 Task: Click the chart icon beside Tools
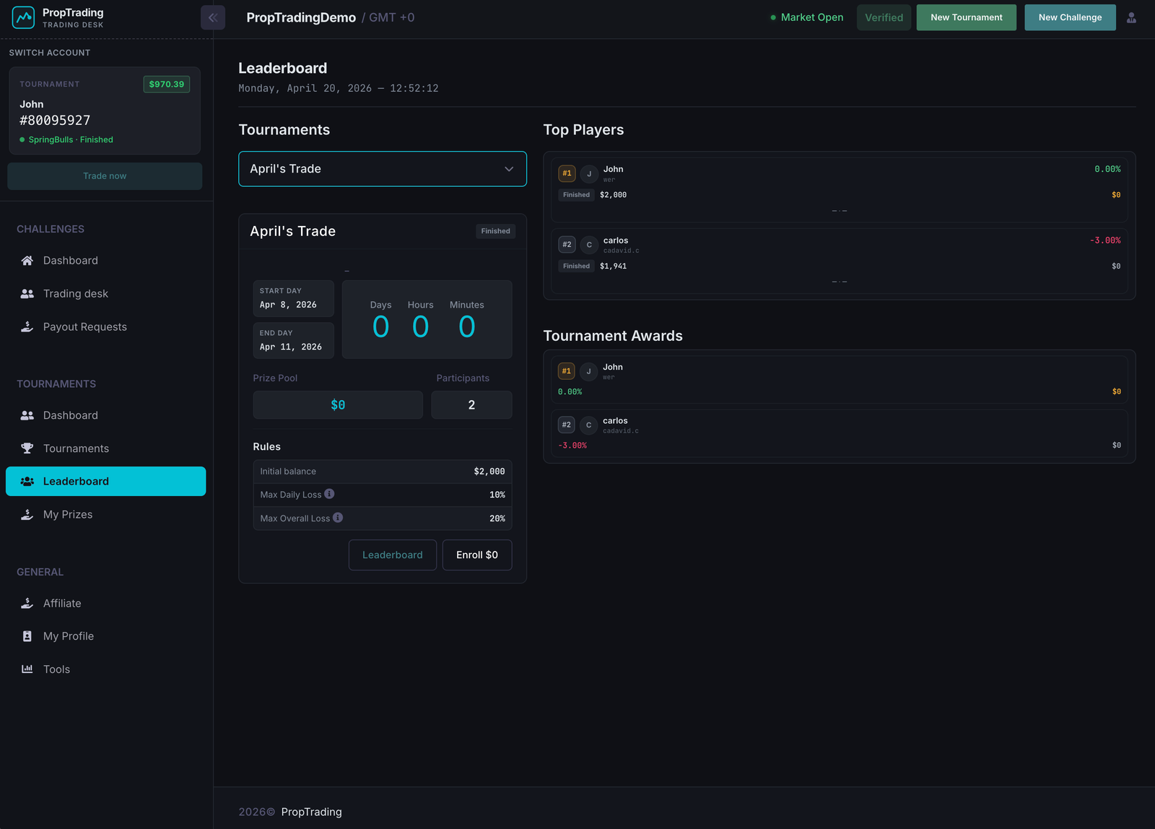coord(27,669)
